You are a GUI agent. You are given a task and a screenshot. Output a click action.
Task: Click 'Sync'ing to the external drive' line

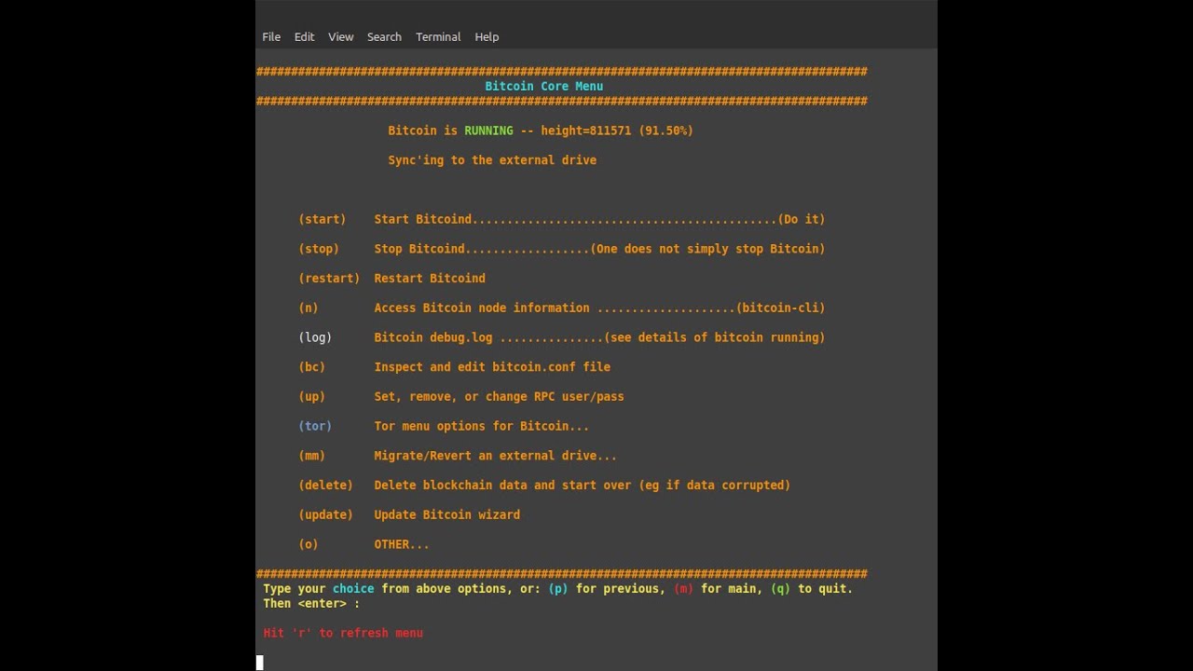pyautogui.click(x=492, y=160)
